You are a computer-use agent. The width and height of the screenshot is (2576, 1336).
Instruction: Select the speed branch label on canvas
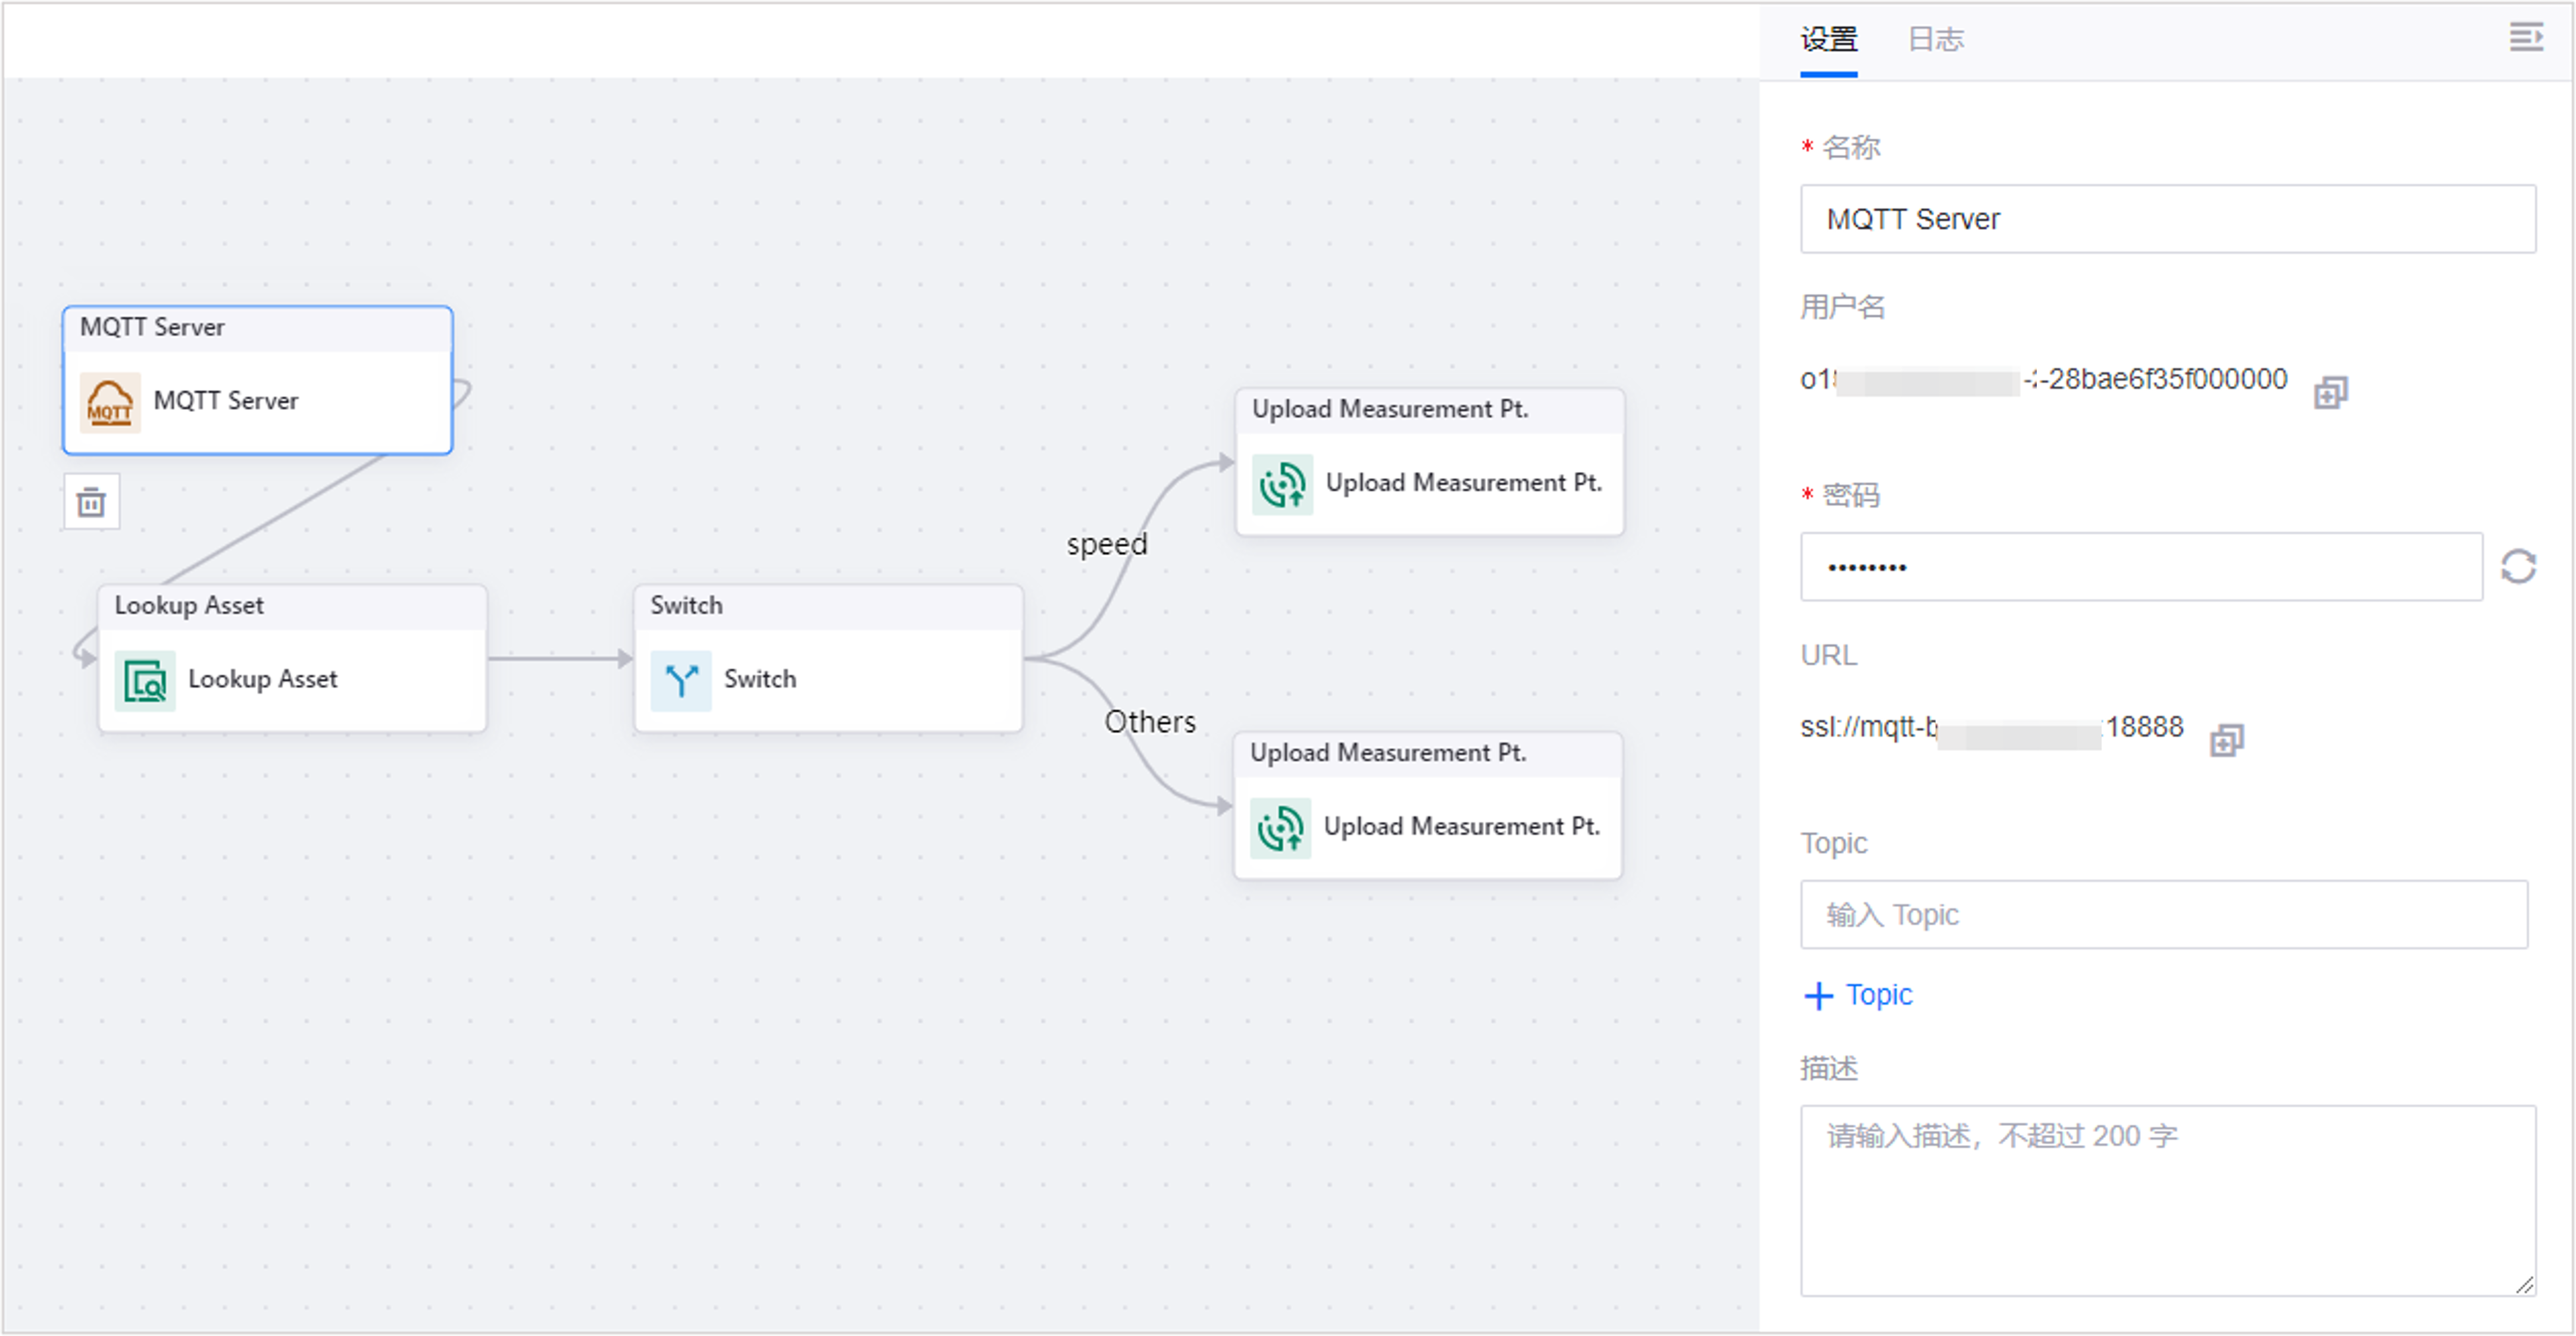pos(1106,543)
